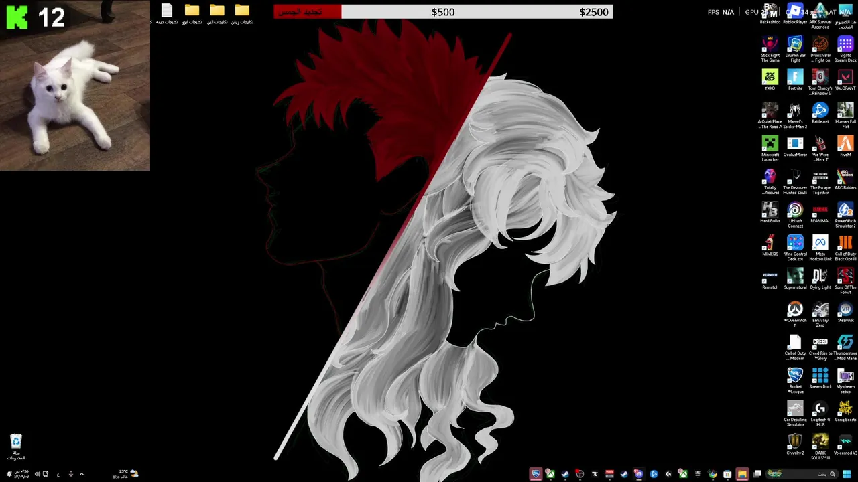Open Task View on the taskbar
Screen dimensions: 858x482
click(x=757, y=474)
